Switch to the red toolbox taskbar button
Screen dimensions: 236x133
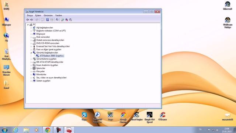point(69,130)
